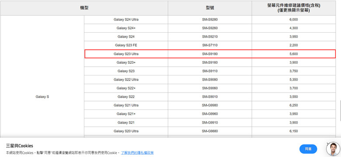Click the 5,600 price in the highlighted row

coord(294,54)
